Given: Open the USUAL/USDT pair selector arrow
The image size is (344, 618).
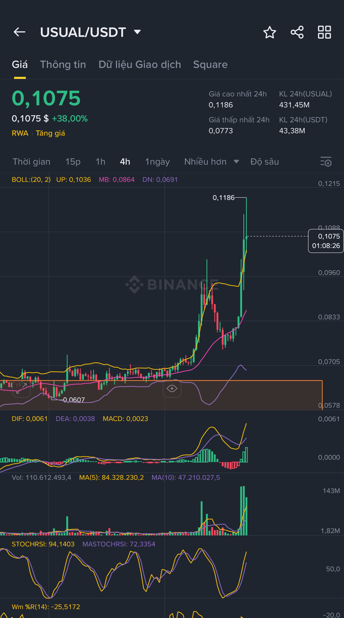Looking at the screenshot, I should (x=138, y=32).
